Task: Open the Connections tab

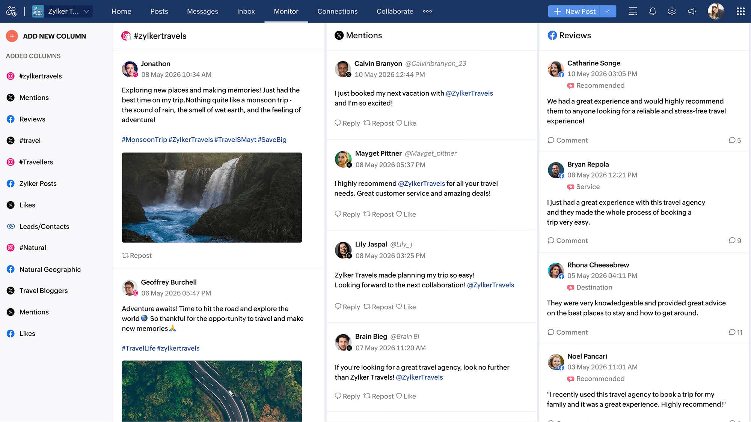Action: tap(338, 11)
